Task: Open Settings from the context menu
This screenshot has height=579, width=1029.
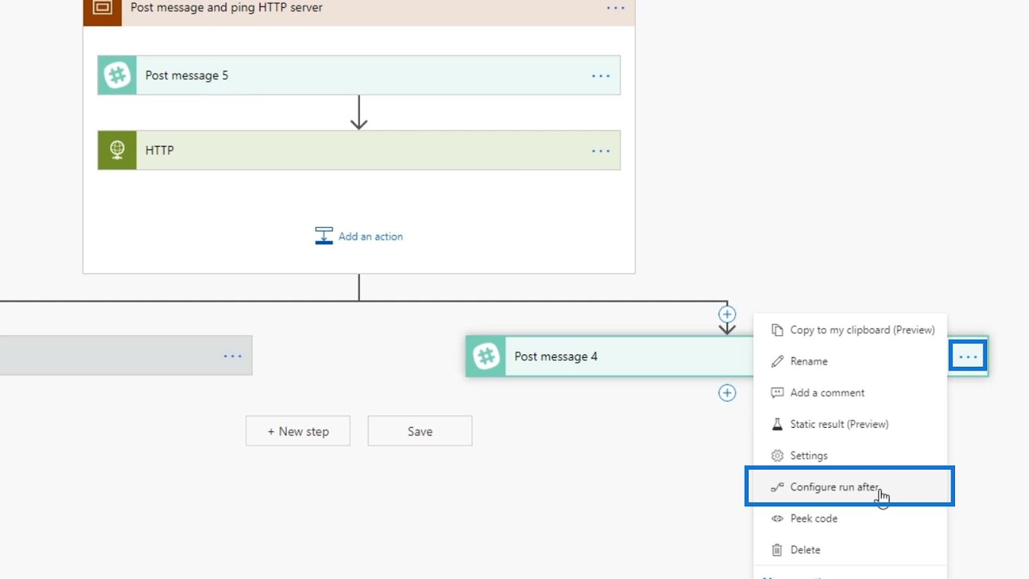Action: coord(850,455)
